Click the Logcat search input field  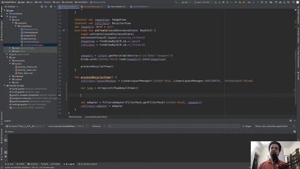pyautogui.click(x=174, y=126)
